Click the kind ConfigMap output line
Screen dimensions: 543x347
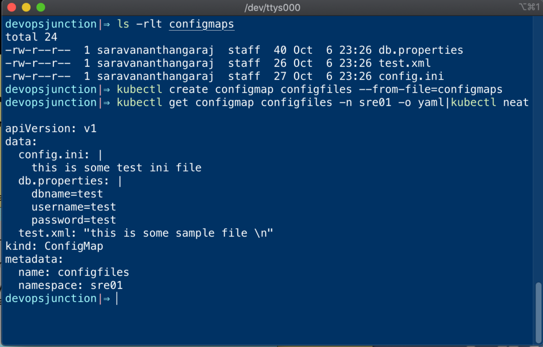54,246
